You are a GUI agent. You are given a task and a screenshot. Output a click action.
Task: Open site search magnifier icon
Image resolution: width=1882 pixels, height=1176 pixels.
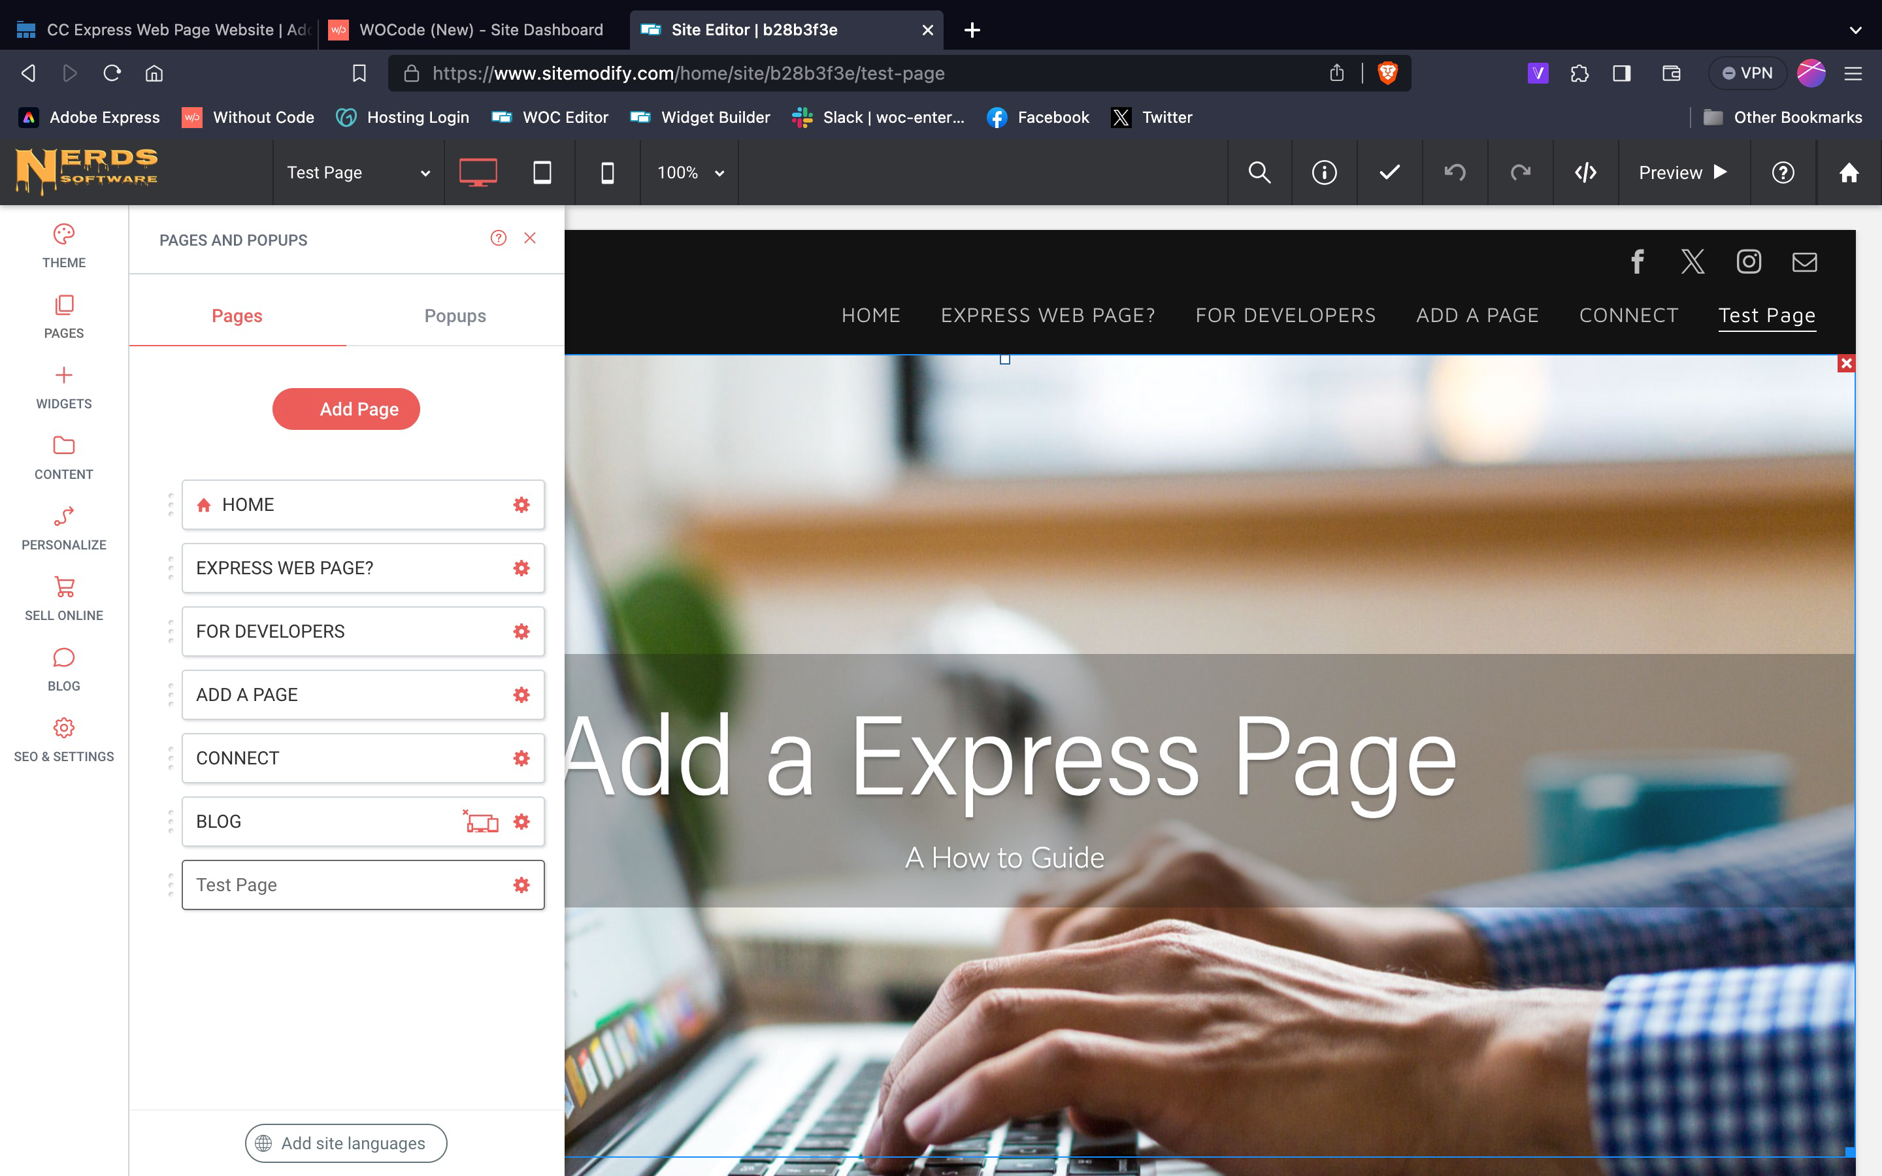(1259, 172)
